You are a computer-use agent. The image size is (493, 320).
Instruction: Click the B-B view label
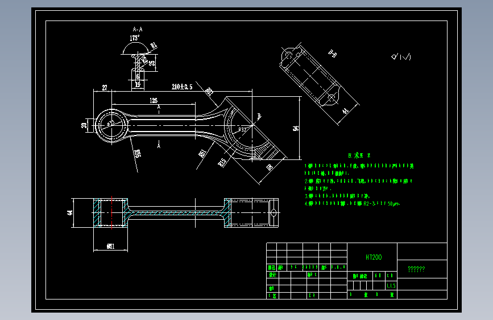click(332, 54)
